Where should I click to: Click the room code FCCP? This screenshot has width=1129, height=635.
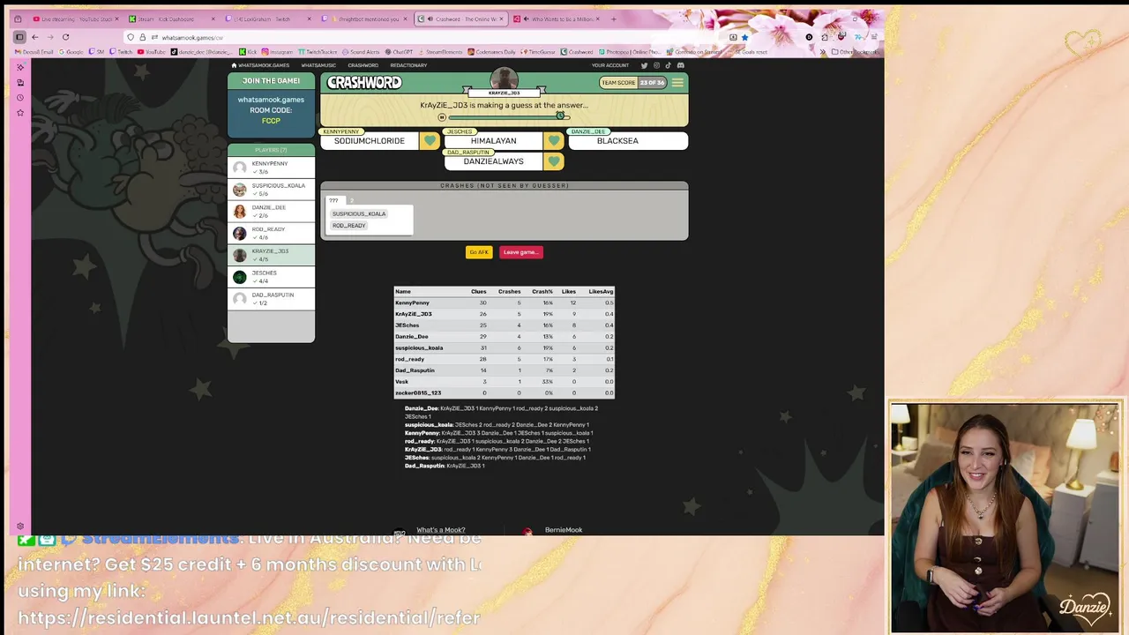click(x=271, y=121)
